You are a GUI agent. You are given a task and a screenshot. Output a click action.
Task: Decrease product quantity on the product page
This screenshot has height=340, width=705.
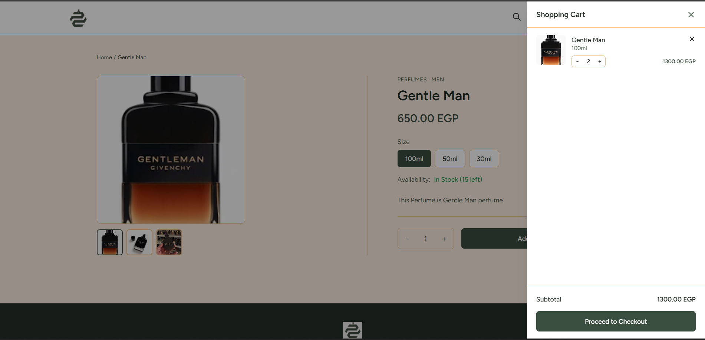coord(407,239)
